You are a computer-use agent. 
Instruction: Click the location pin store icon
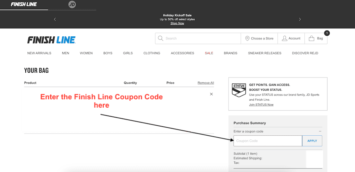[248, 38]
